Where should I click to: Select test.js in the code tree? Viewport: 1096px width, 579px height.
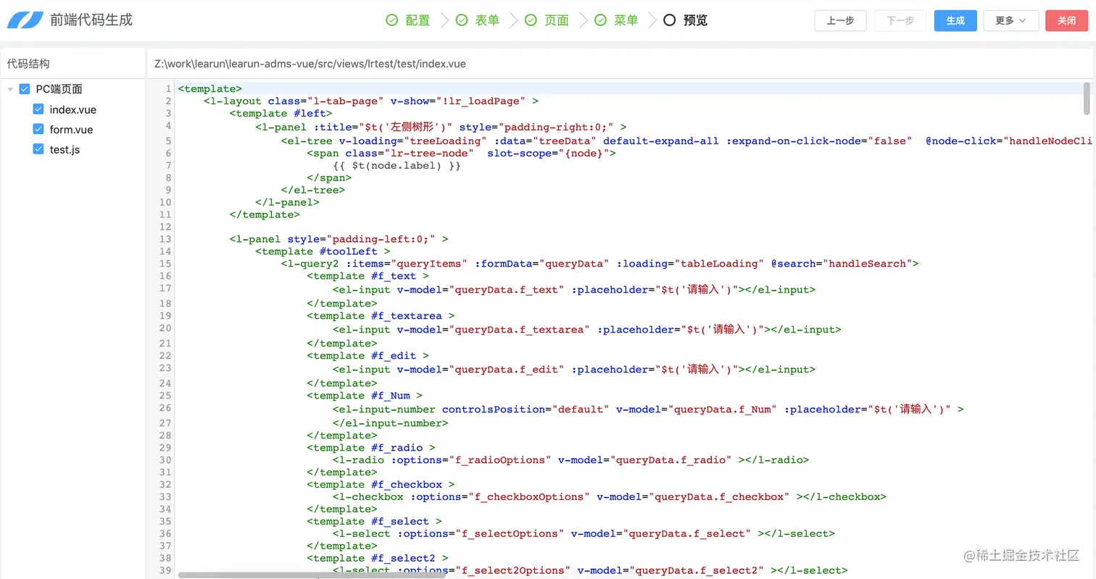[x=65, y=149]
